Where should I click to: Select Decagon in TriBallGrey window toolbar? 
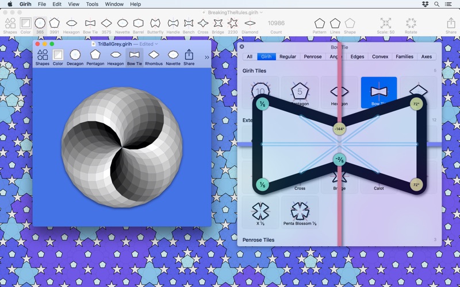tap(75, 55)
